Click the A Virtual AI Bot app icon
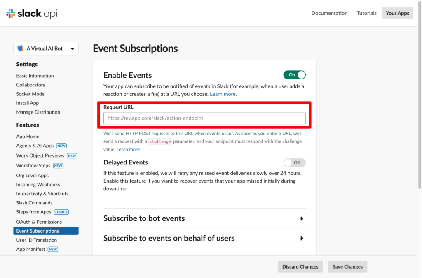 pos(20,49)
